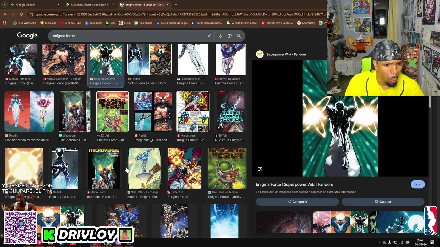Click the large preview image of Enigma Force
The height and width of the screenshot is (247, 440).
[340, 119]
